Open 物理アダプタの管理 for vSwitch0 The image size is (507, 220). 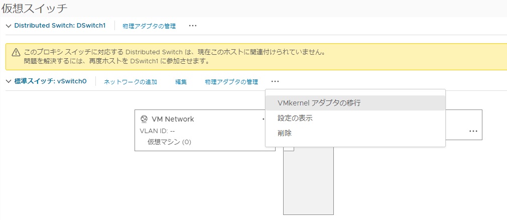231,82
